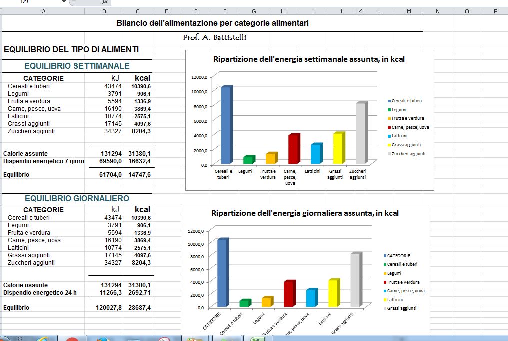Viewport: 508px width, 341px height.
Task: Select the value 16632,4
Action: (139, 161)
